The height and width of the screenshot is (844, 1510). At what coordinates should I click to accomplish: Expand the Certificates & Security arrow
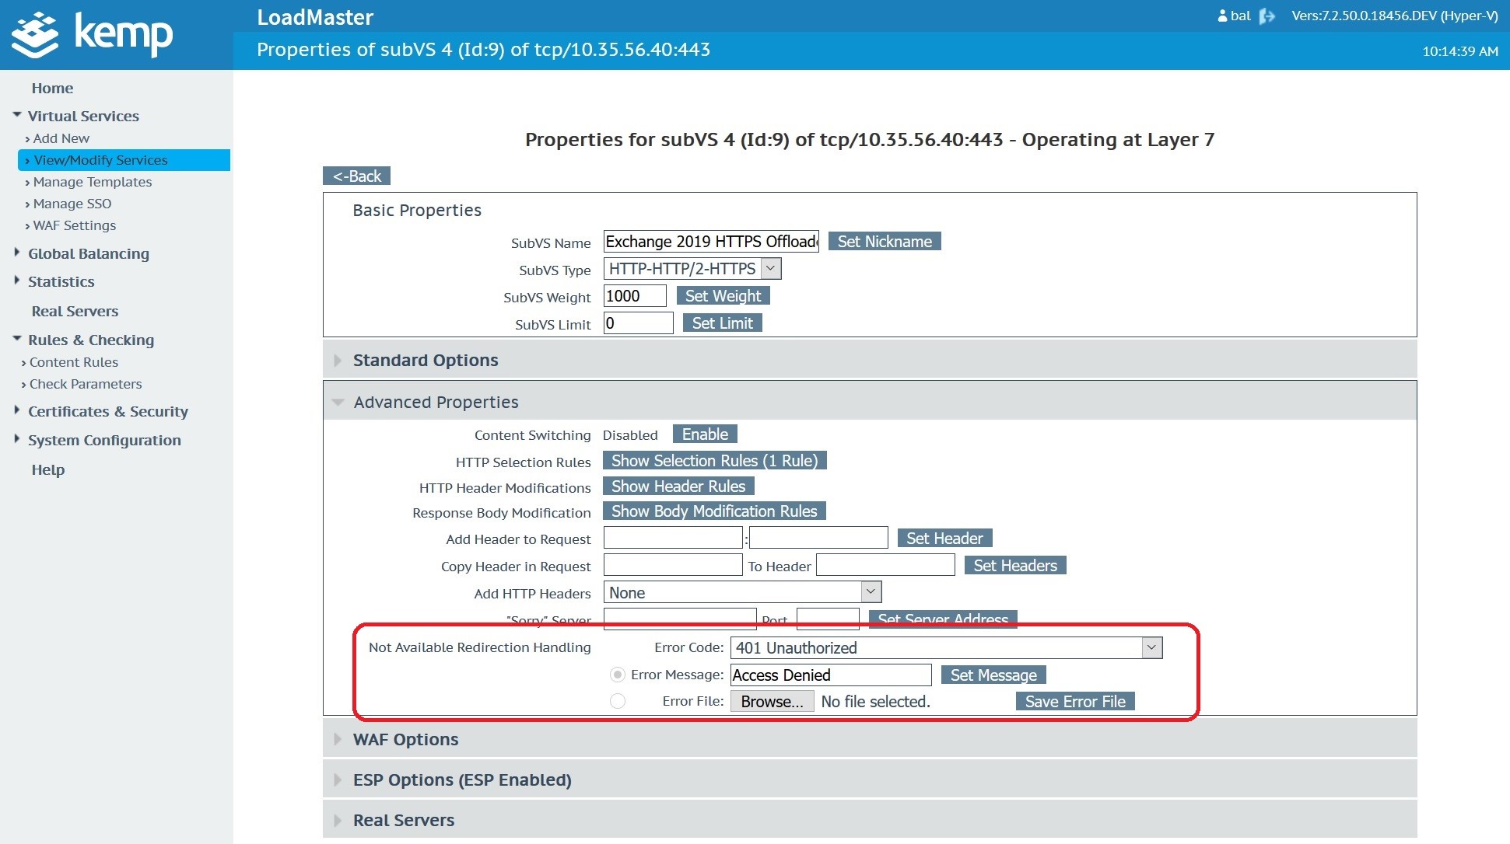click(17, 410)
